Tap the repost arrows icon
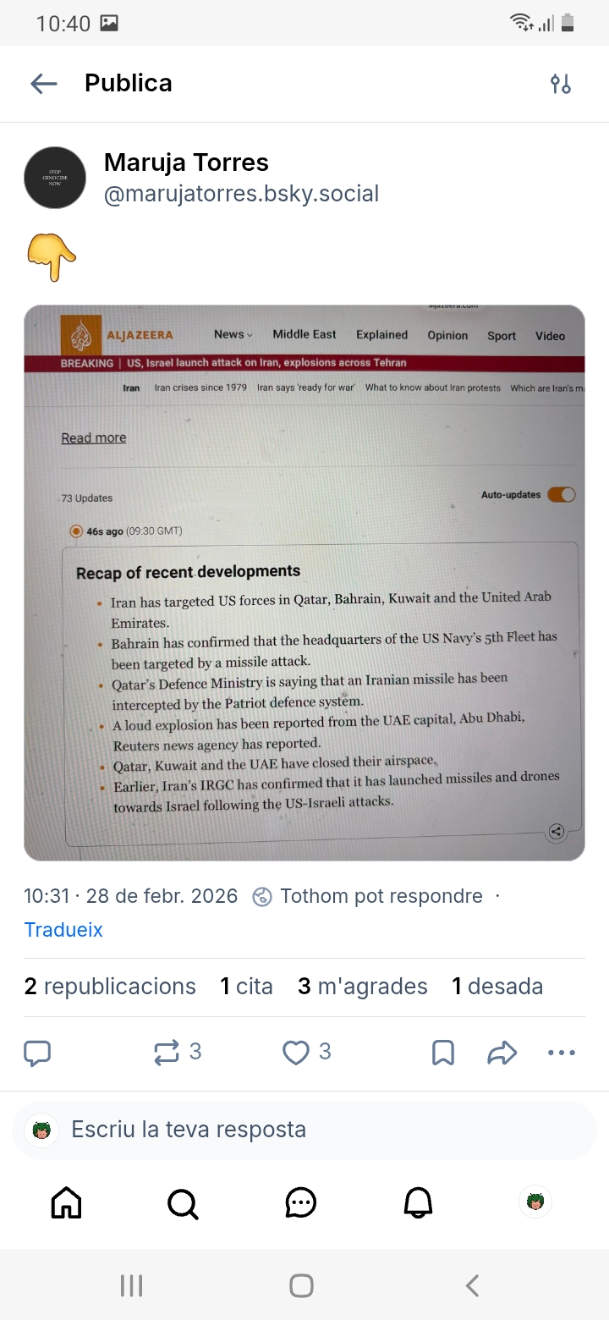 coord(167,1052)
